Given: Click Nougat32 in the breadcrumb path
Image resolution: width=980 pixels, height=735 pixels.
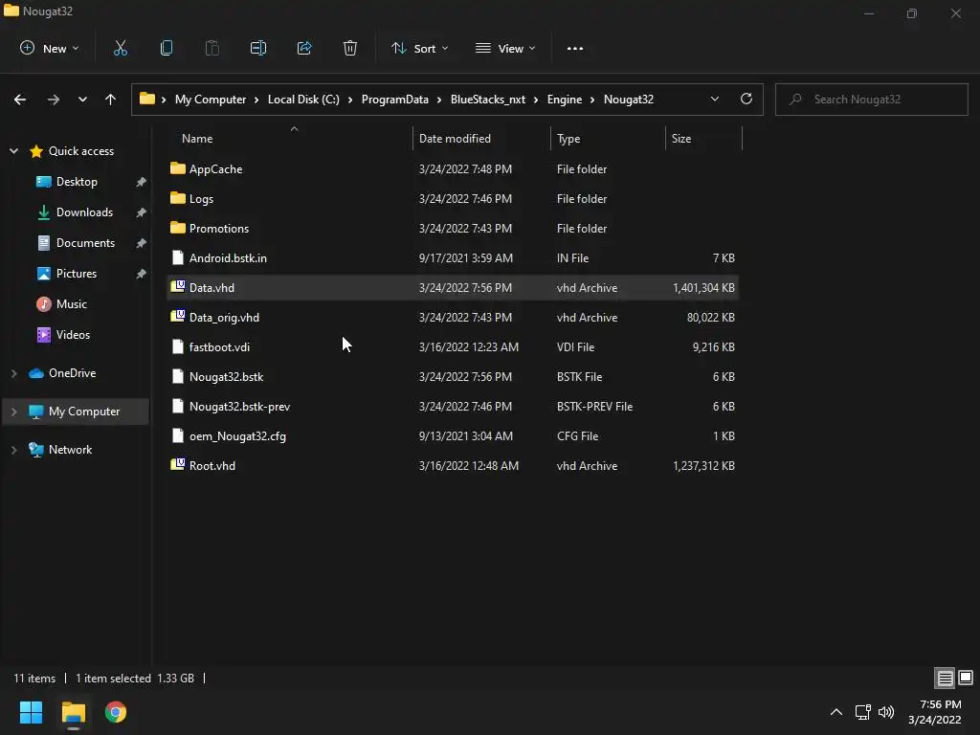Looking at the screenshot, I should (x=629, y=100).
